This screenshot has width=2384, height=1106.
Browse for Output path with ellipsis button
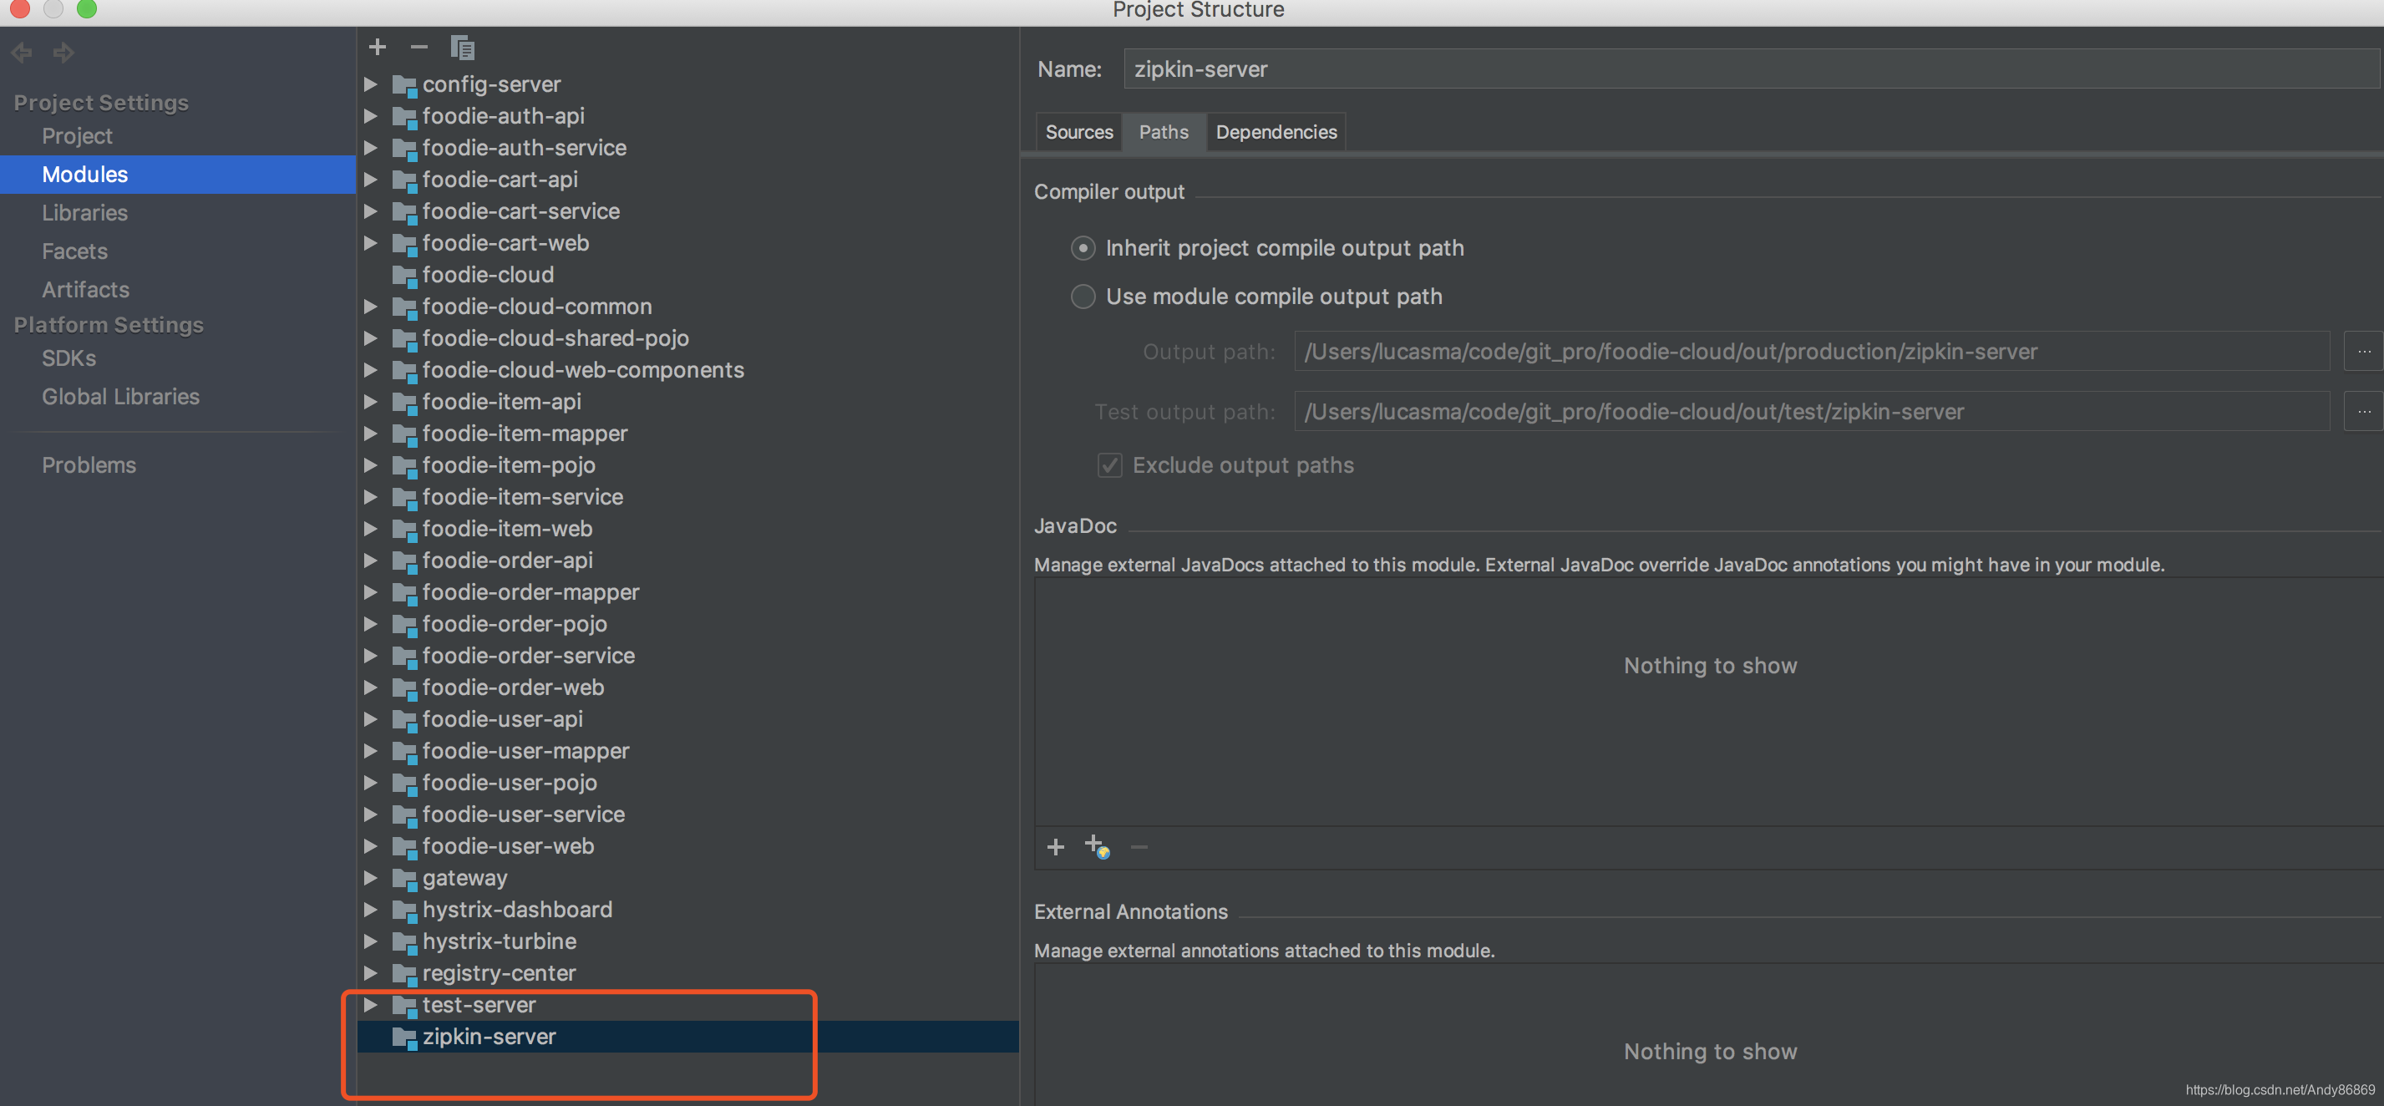pyautogui.click(x=2363, y=352)
